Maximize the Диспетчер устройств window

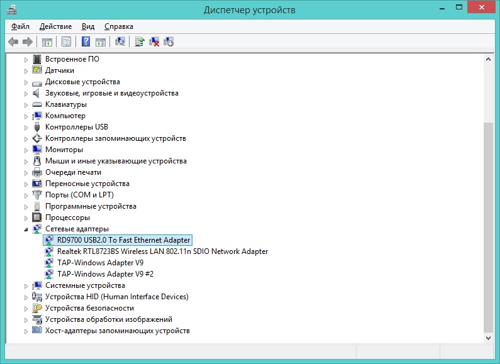[x=459, y=8]
